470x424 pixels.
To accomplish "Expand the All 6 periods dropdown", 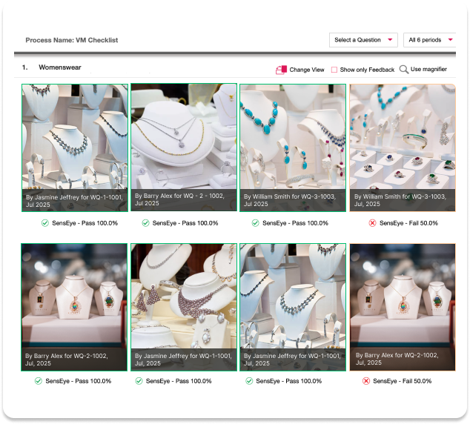I will [430, 40].
